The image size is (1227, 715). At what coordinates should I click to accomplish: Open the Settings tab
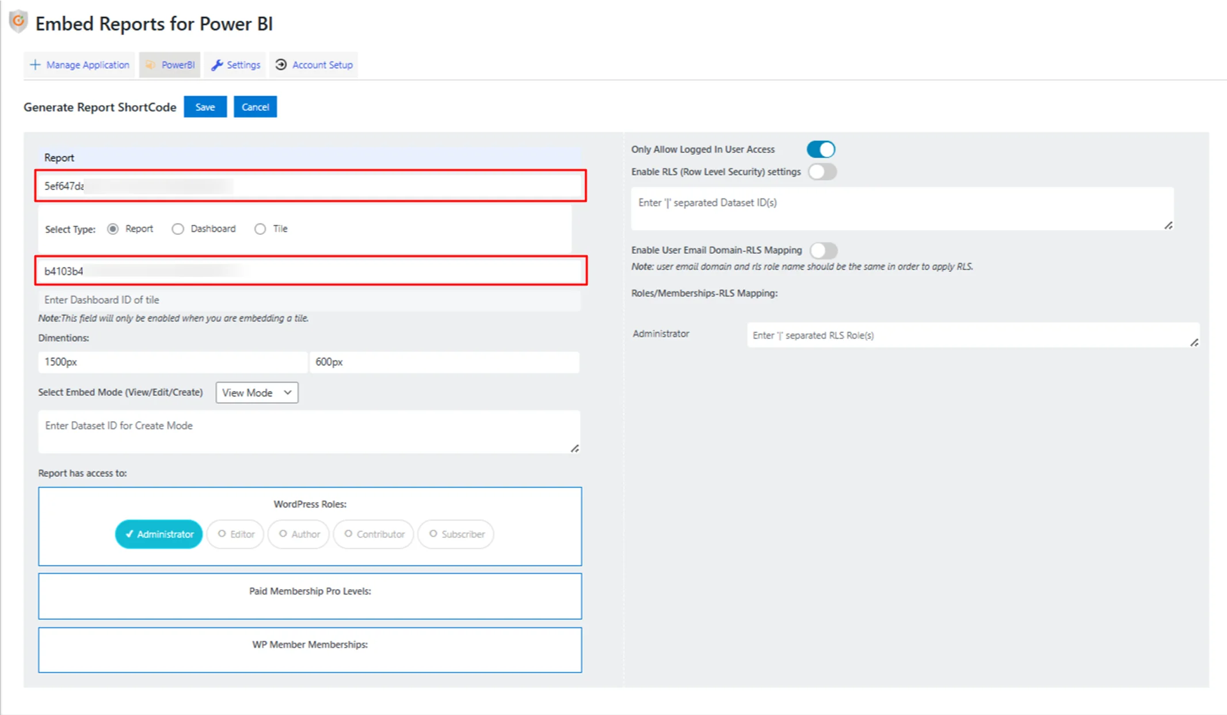235,65
